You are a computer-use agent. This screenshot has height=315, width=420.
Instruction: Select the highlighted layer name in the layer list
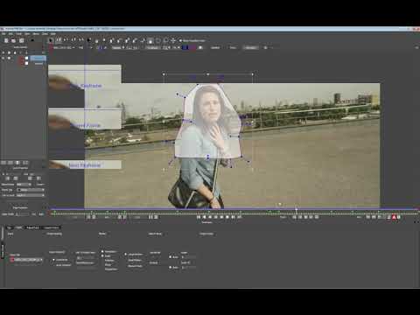coord(38,59)
